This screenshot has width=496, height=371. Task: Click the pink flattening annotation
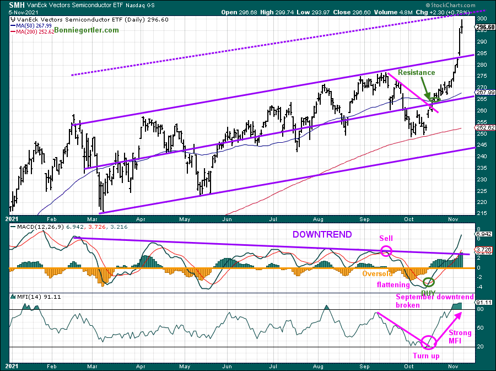393,284
